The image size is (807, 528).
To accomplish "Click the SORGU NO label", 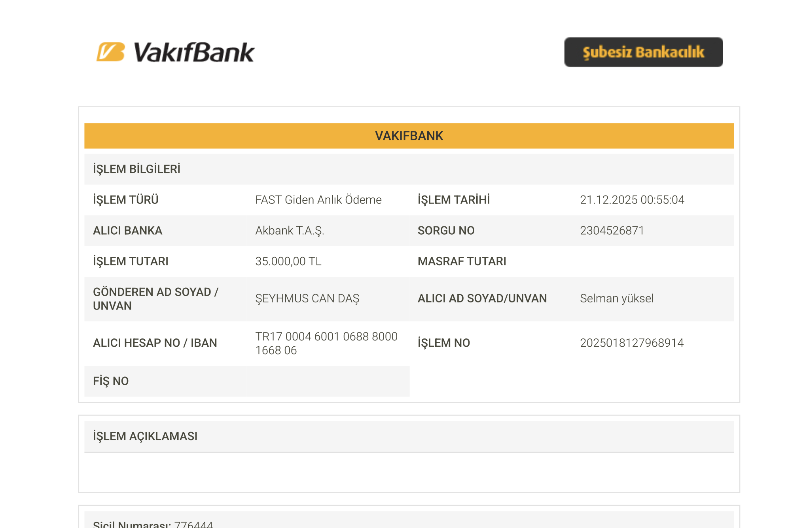I will pos(446,231).
